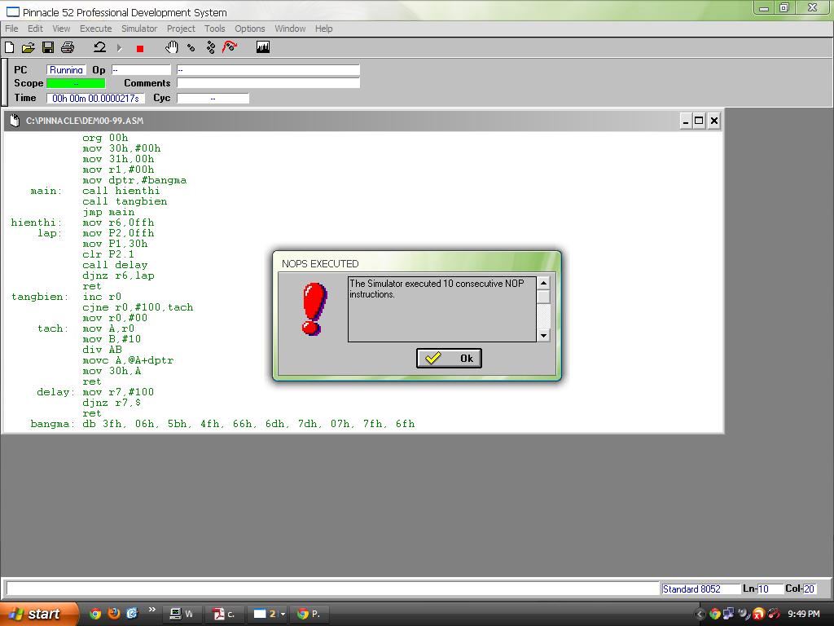Run the program with the play arrow
Viewport: 834px width, 626px height.
pyautogui.click(x=120, y=48)
